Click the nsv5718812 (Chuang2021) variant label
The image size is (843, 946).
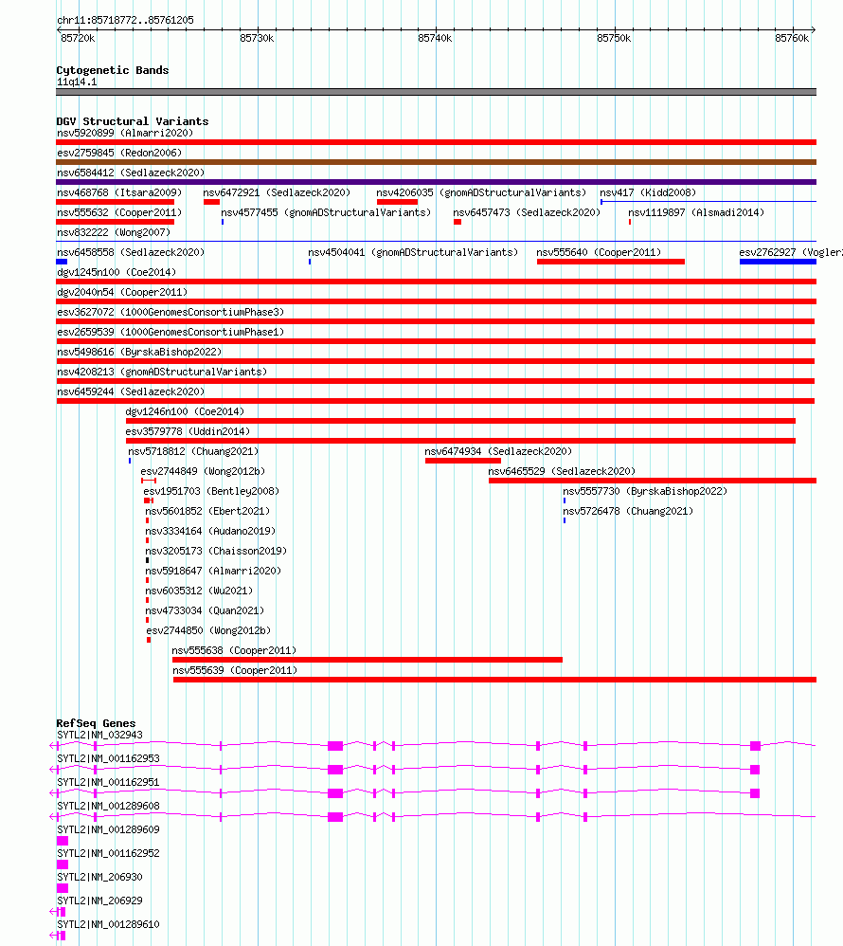coord(193,451)
